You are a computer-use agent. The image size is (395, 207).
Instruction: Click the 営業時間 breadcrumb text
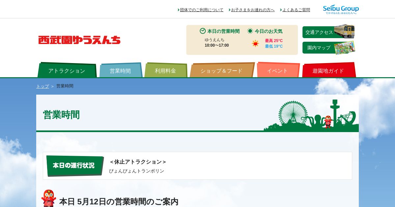click(x=65, y=86)
